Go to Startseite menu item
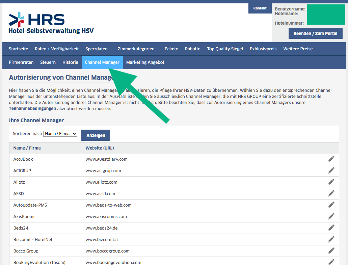 19,49
